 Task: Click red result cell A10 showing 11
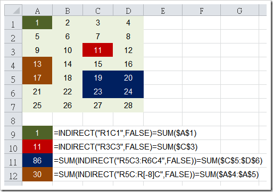(37, 147)
